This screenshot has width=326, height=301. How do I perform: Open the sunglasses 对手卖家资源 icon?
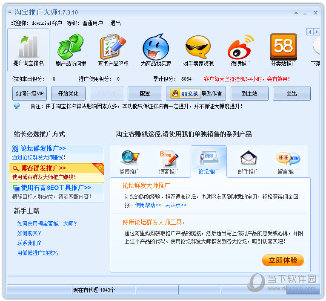click(x=198, y=47)
